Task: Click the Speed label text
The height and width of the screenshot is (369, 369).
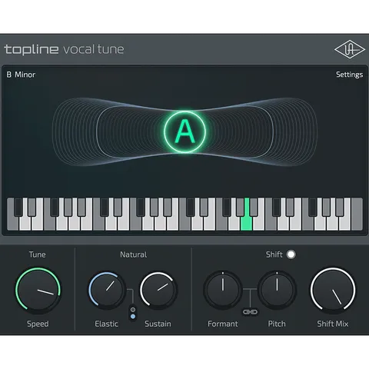Action: pos(38,324)
